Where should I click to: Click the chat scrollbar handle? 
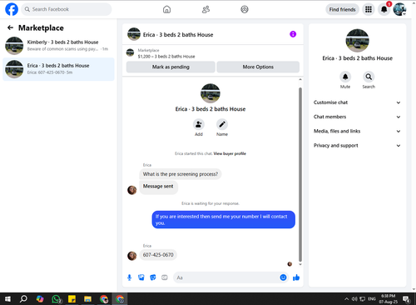pos(300,174)
